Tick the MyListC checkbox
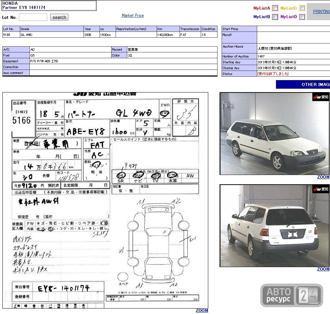The image size is (330, 314). tap(302, 8)
